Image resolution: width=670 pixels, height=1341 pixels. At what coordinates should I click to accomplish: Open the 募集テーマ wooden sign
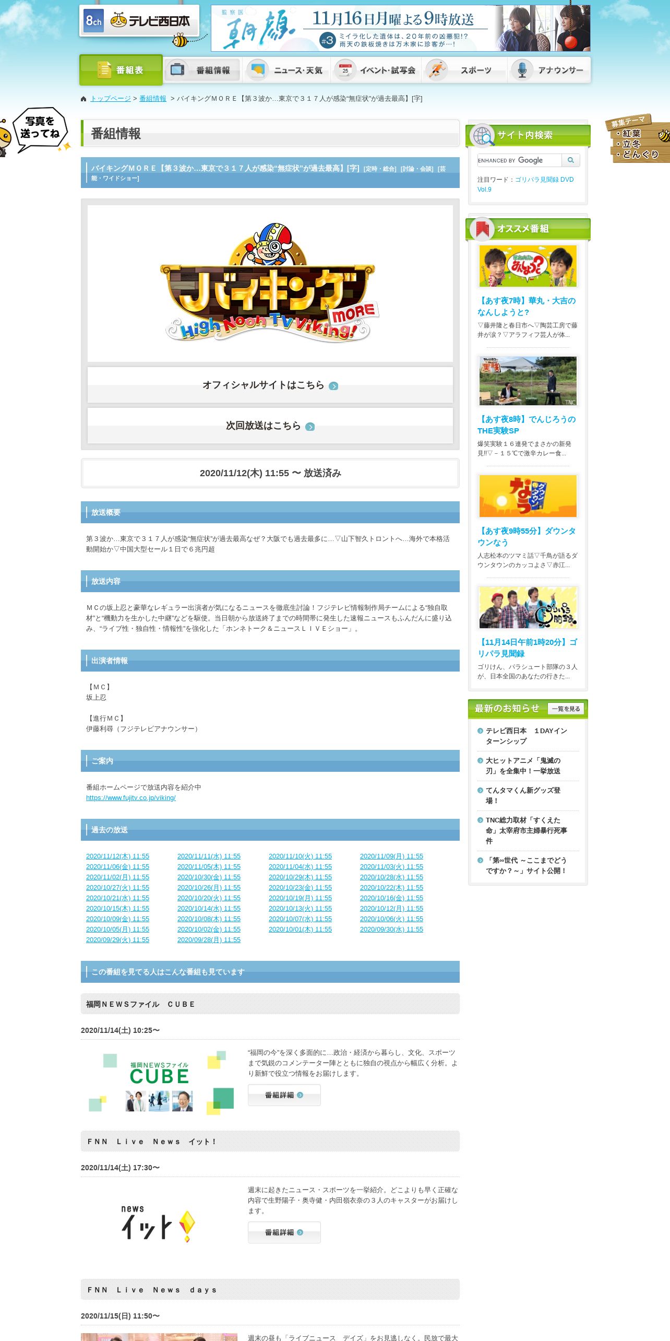(x=638, y=138)
